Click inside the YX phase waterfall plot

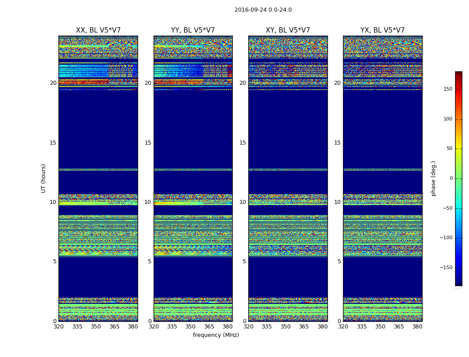(x=382, y=134)
